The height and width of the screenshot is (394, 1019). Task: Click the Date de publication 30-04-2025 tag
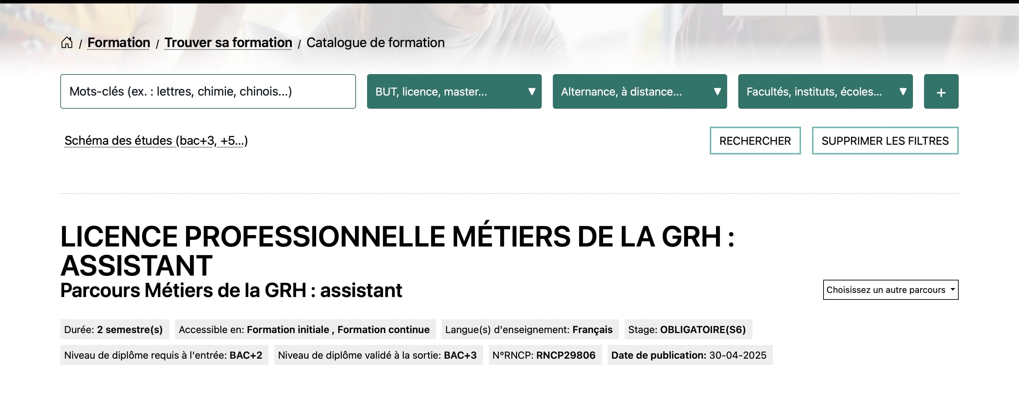pos(689,355)
